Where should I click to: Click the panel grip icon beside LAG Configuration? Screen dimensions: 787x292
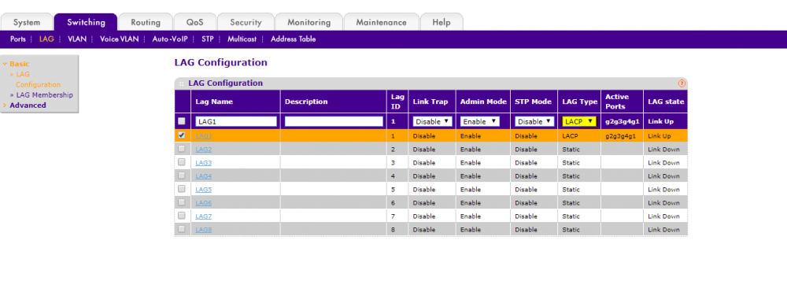[x=181, y=83]
